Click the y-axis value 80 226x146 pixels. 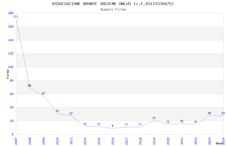(12, 80)
